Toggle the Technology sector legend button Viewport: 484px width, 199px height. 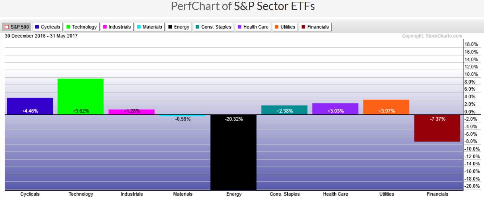tap(82, 27)
